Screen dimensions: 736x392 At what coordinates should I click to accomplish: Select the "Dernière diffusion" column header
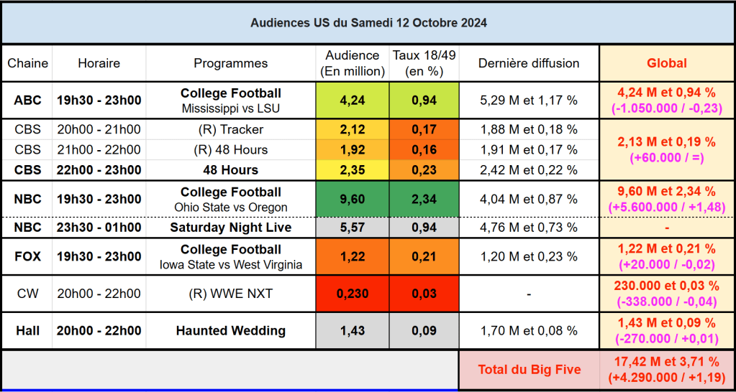pos(529,63)
